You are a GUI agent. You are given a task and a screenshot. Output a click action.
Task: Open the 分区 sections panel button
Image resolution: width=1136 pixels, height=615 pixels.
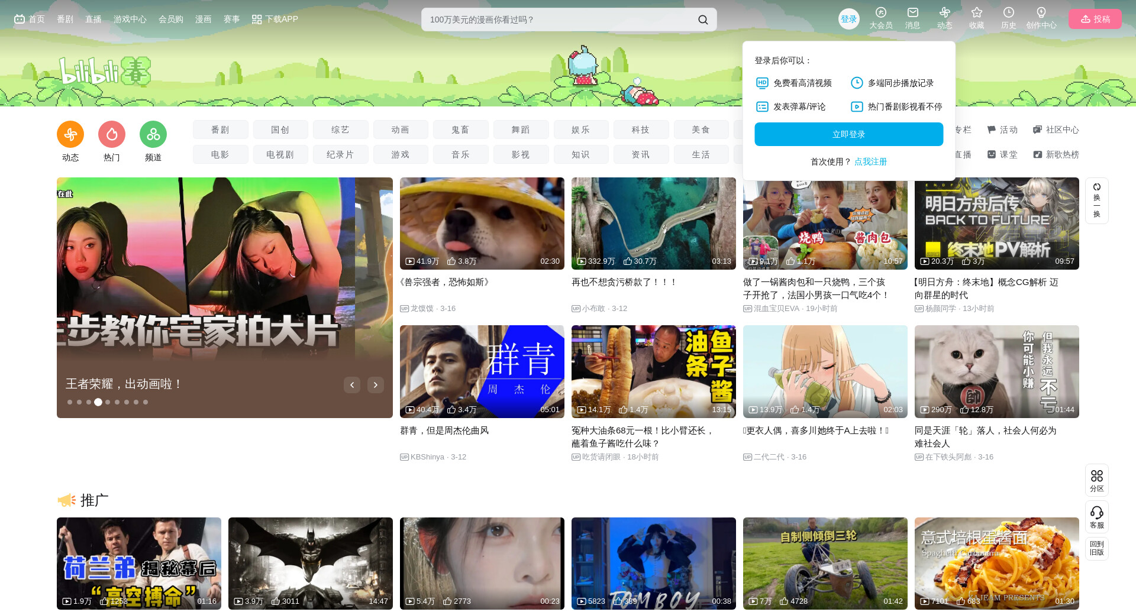pyautogui.click(x=1096, y=480)
